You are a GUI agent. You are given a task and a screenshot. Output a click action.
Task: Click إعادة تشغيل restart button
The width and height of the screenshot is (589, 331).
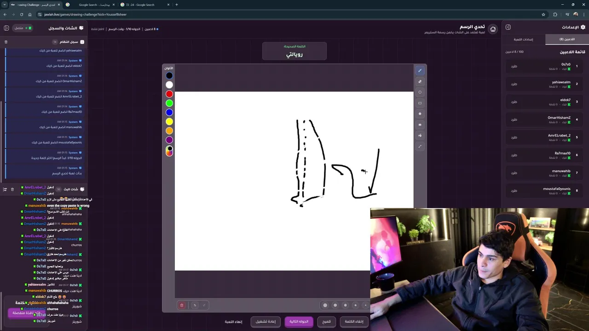click(266, 321)
